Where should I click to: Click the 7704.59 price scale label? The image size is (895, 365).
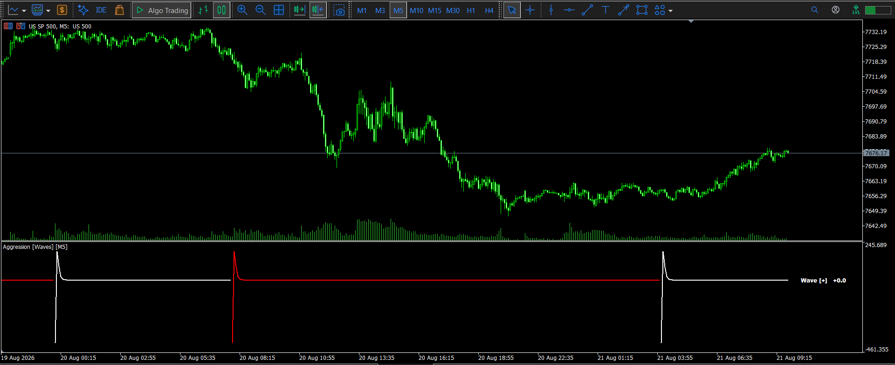[x=875, y=92]
